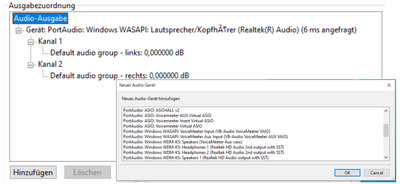Screen dimensions: 400x184
Task: Pick WASAPI VoiceMeeter Aux Input device
Action: (205, 137)
